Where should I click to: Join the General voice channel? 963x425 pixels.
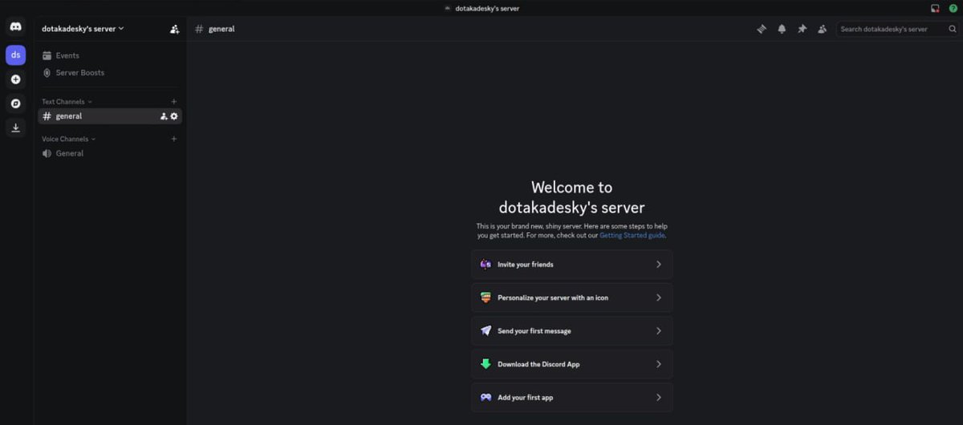(108, 153)
